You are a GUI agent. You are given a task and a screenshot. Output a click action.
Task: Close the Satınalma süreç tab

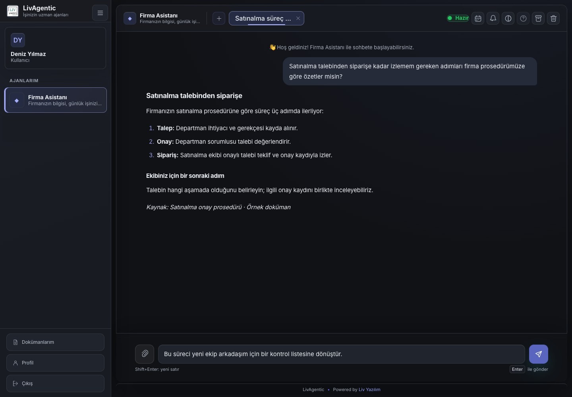click(x=298, y=18)
